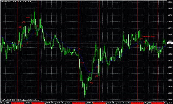Click the price axis label 1.8805
The image size is (173, 104).
click(170, 2)
